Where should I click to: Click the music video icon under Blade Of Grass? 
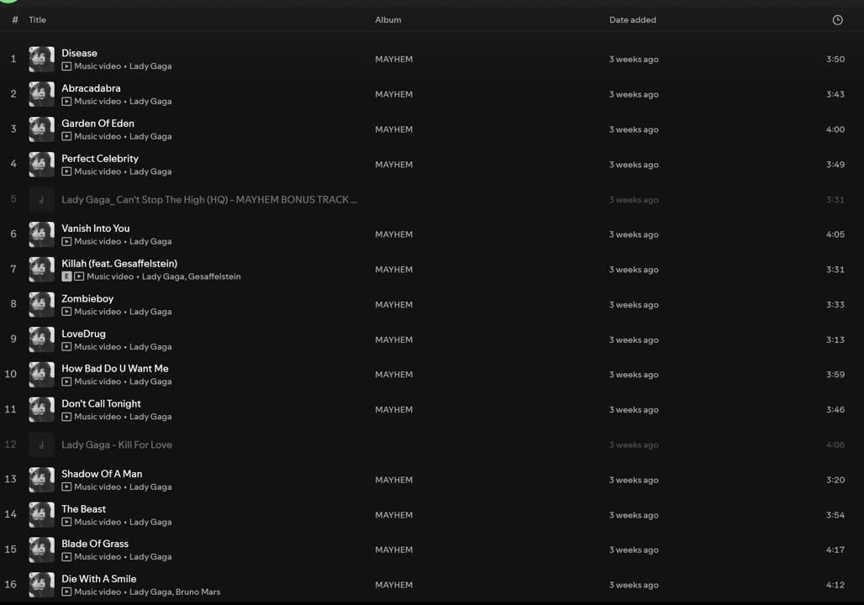tap(66, 556)
